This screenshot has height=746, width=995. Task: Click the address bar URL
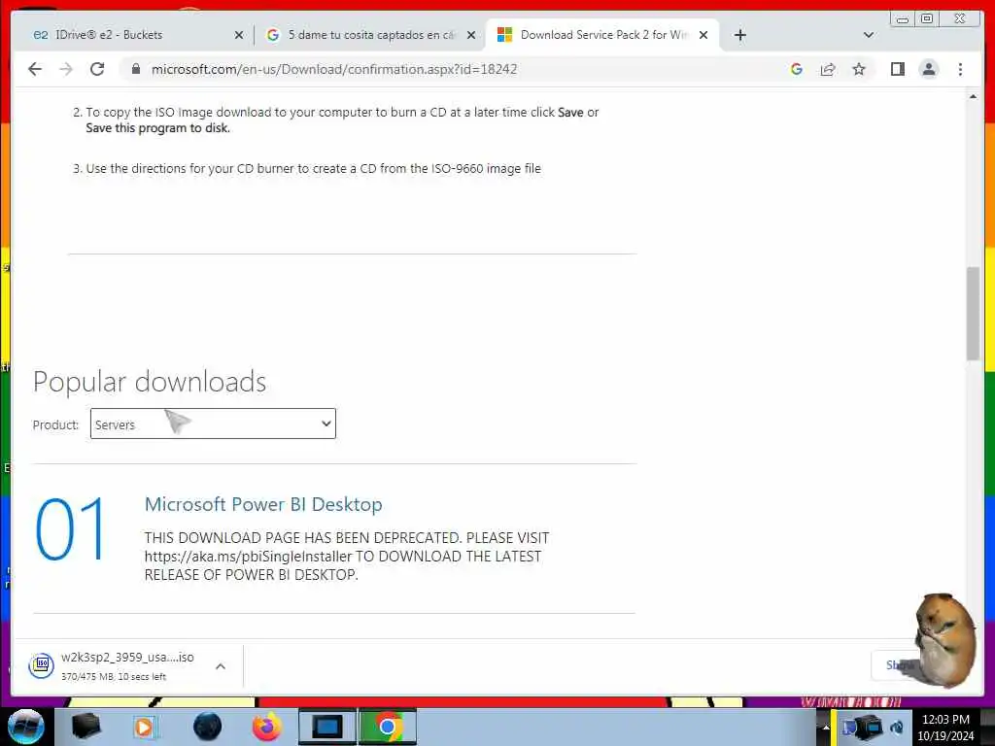[x=334, y=69]
